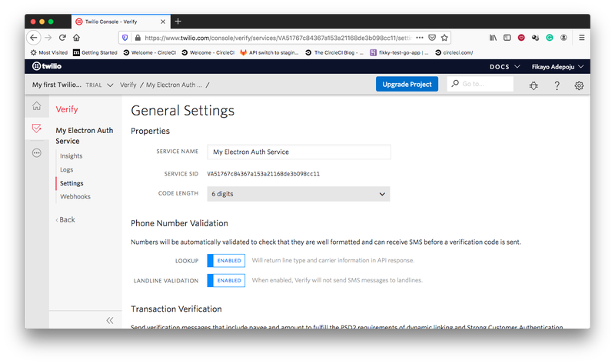Click the browser forward arrow
The image size is (615, 364).
point(48,38)
